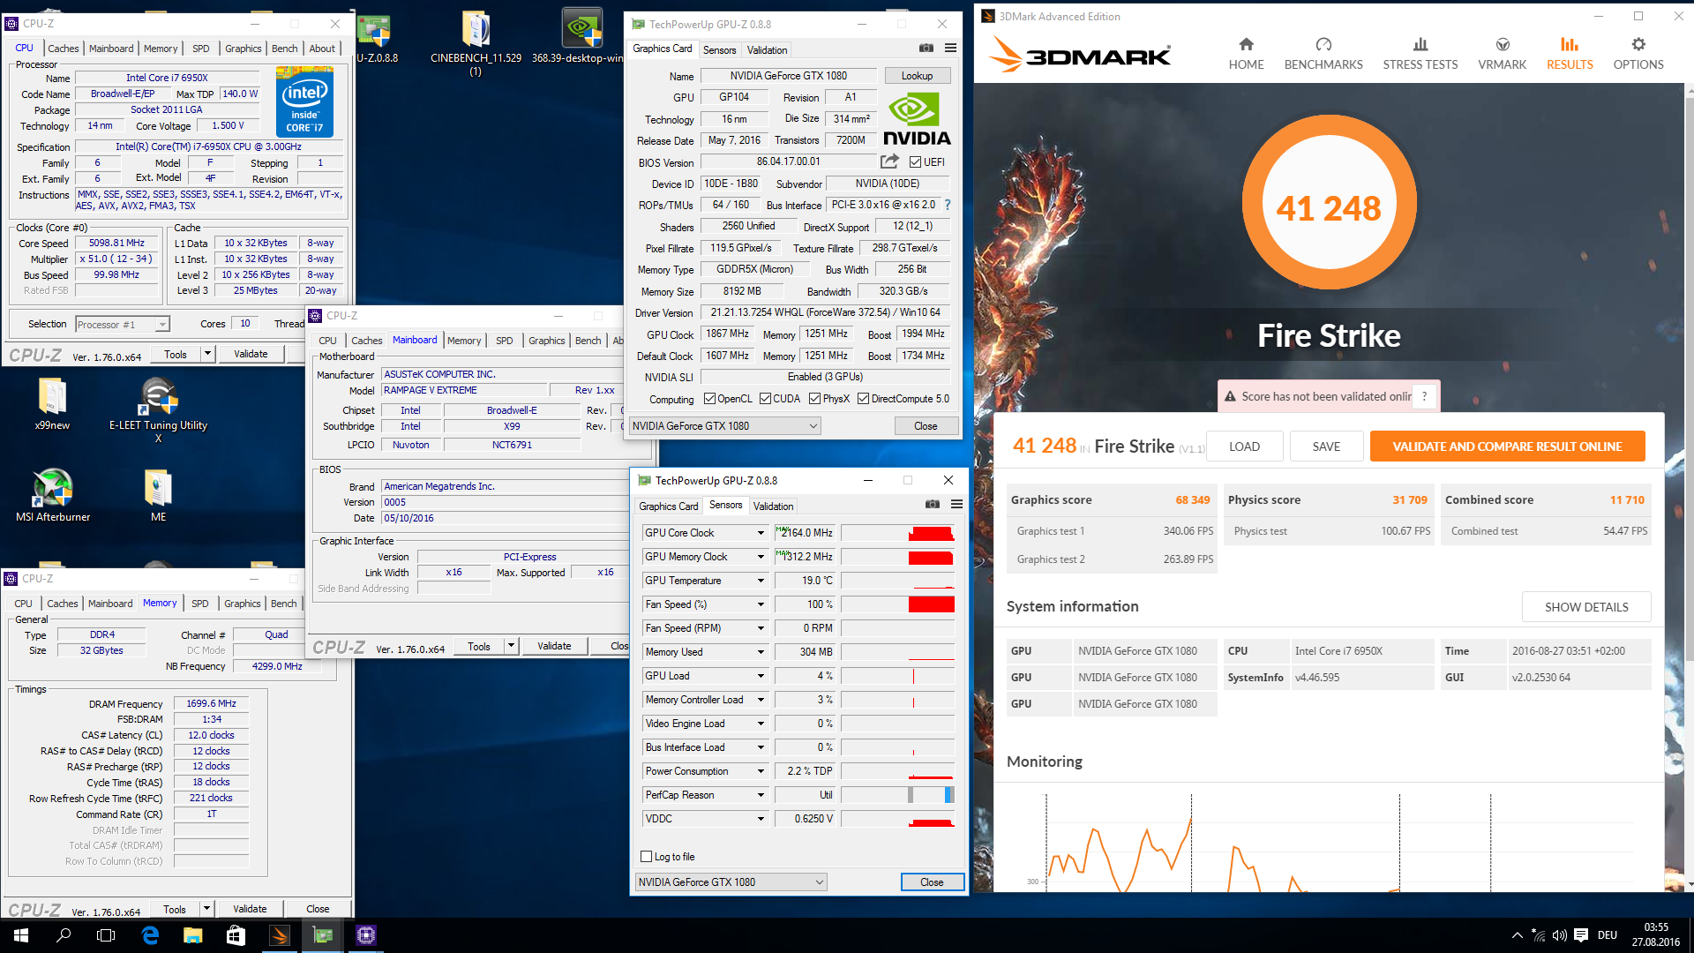Viewport: 1694px width, 953px height.
Task: Toggle the DirectCompute 5.0 checkbox
Action: point(863,399)
